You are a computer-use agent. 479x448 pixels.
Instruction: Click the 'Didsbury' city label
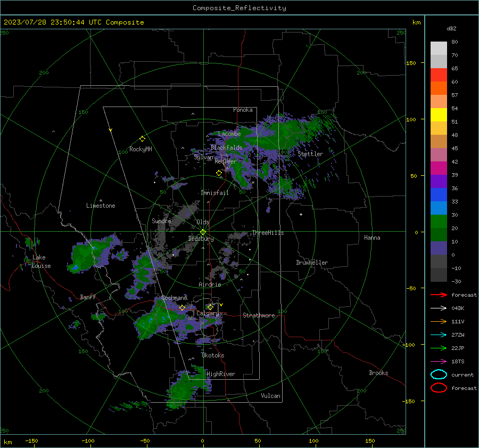coord(201,239)
